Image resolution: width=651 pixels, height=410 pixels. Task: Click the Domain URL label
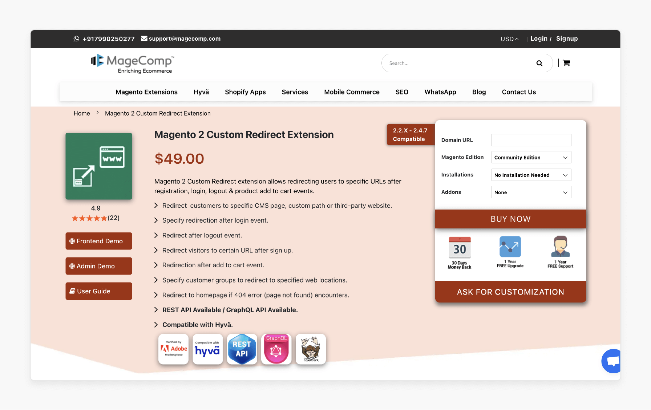(457, 140)
